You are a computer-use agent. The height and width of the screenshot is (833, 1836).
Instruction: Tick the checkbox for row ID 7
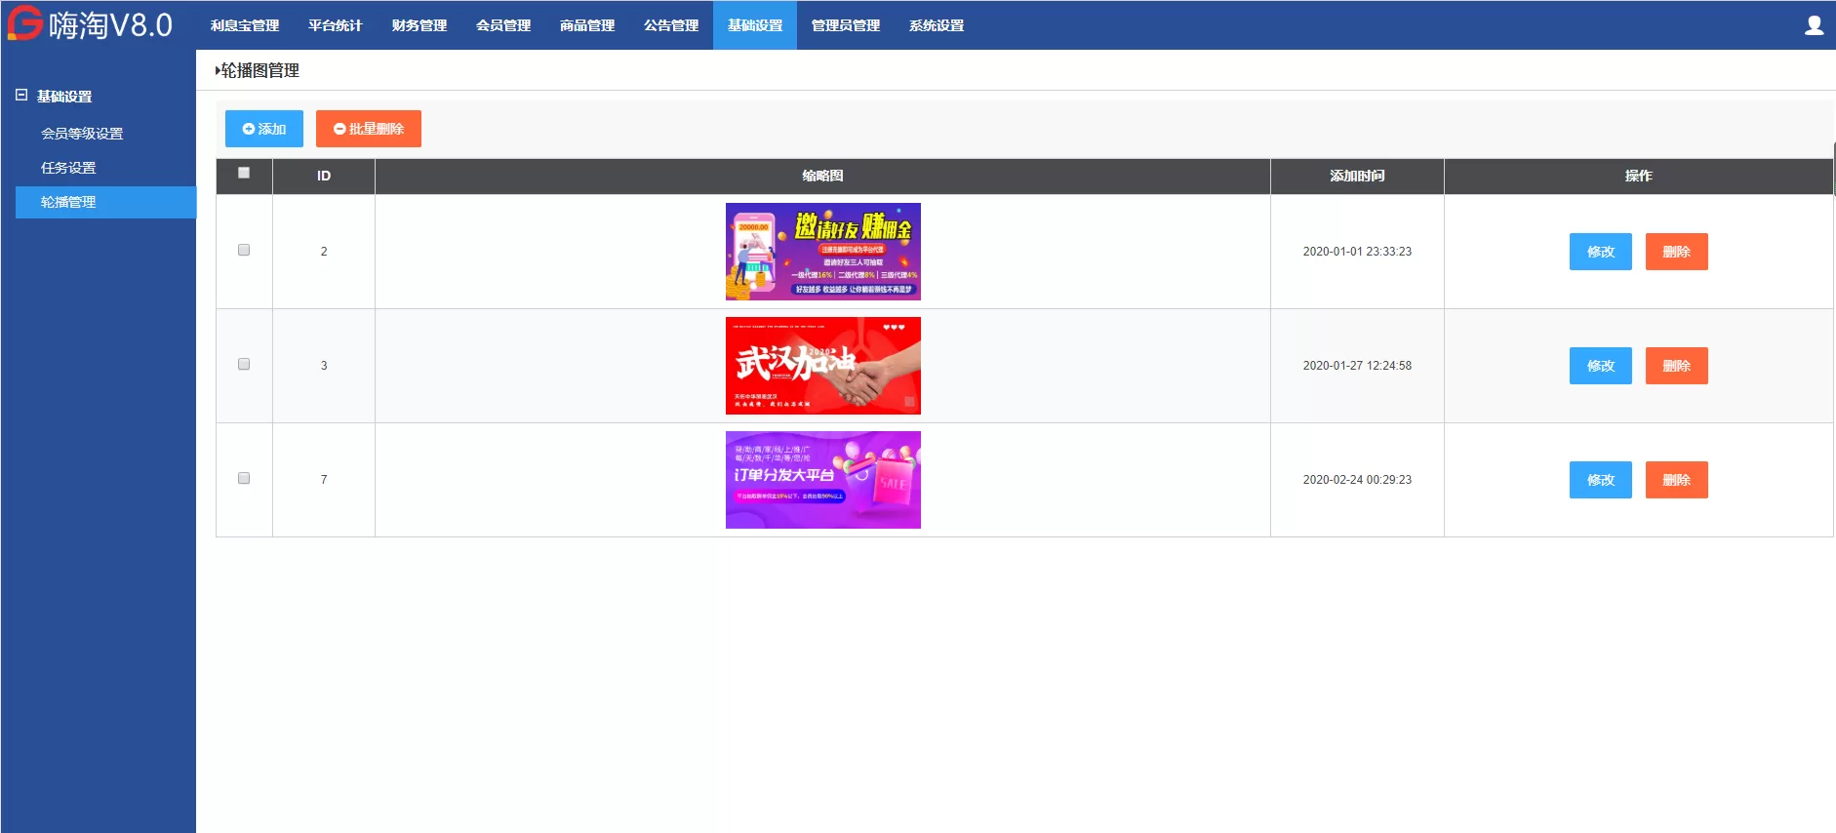click(244, 479)
